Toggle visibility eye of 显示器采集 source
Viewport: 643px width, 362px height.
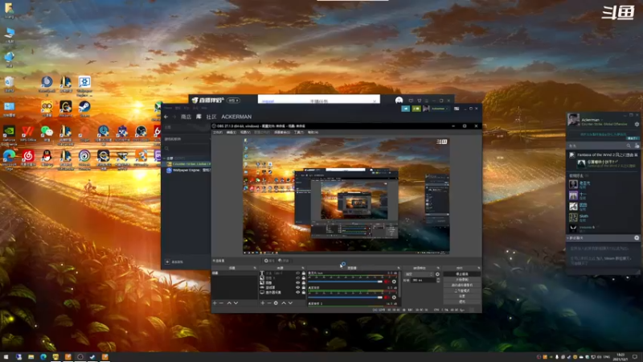[298, 293]
